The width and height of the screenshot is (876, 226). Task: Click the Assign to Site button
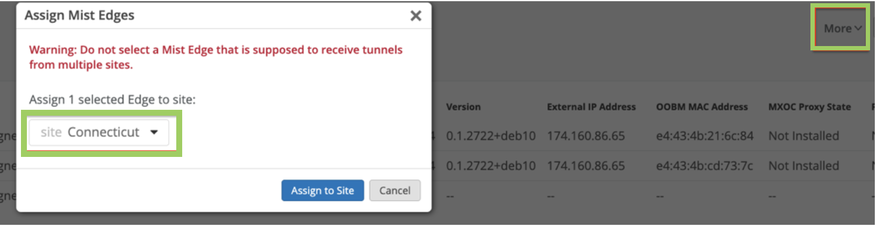(x=322, y=191)
